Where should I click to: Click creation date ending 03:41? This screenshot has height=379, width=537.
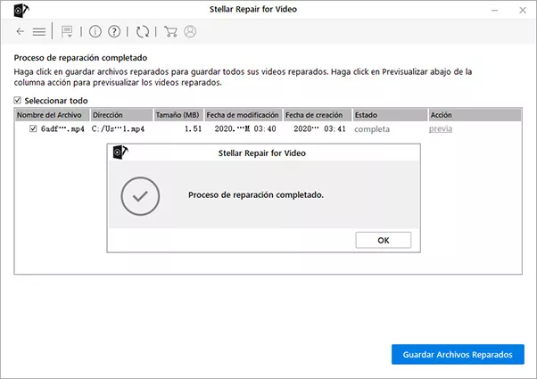tap(319, 129)
